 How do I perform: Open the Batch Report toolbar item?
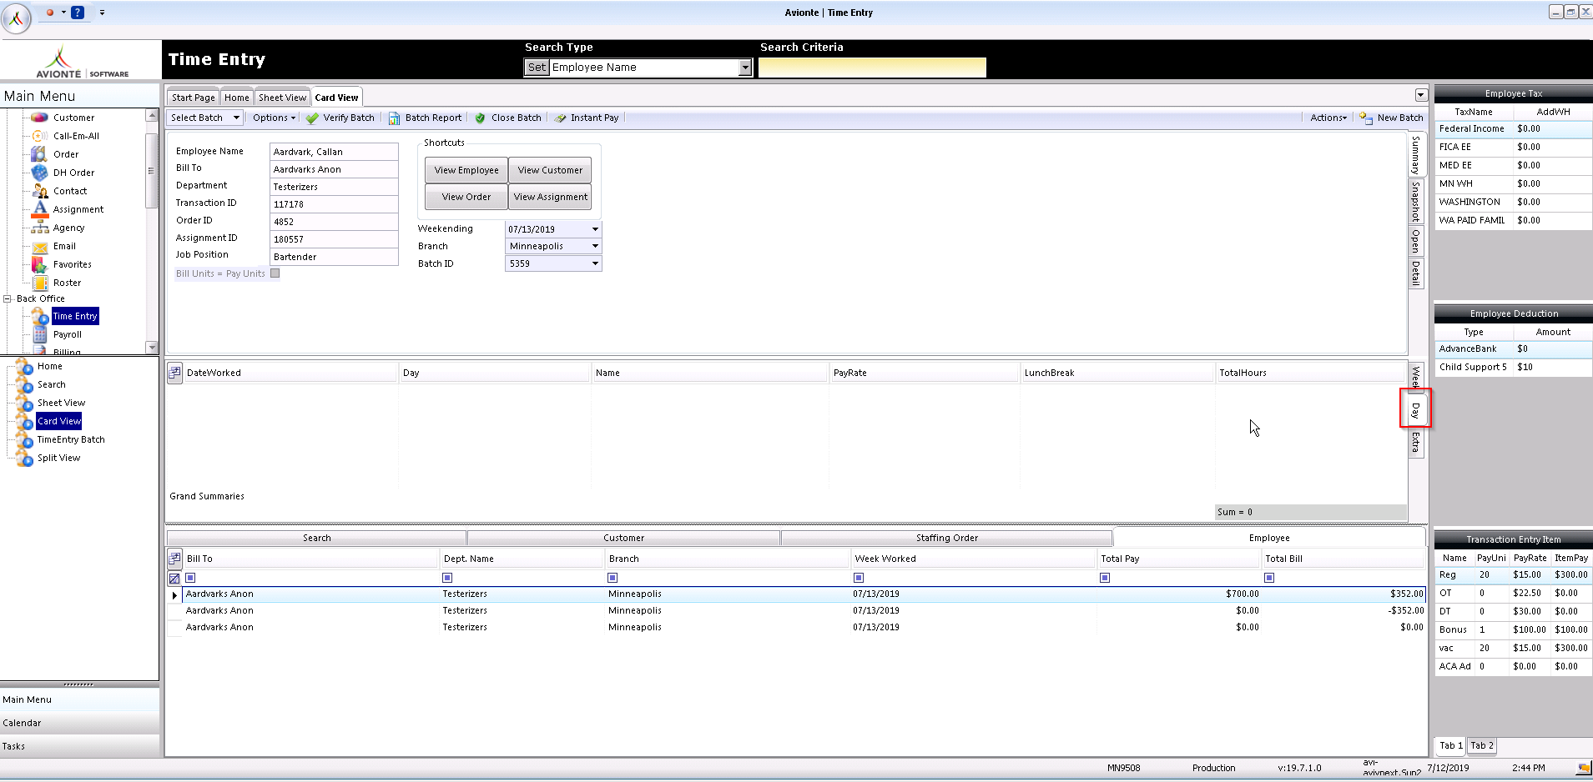click(x=425, y=118)
